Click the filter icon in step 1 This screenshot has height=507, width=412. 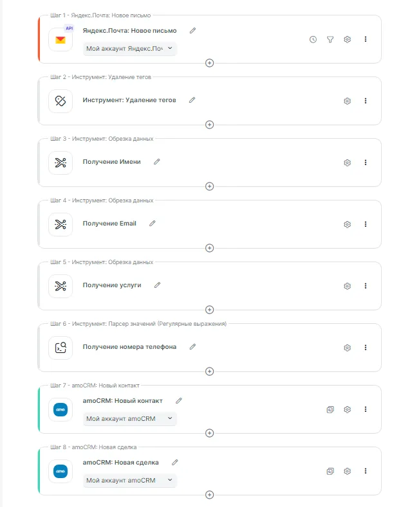[x=330, y=39]
